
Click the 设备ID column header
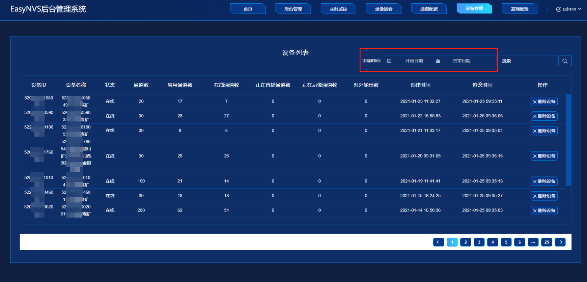pyautogui.click(x=39, y=85)
